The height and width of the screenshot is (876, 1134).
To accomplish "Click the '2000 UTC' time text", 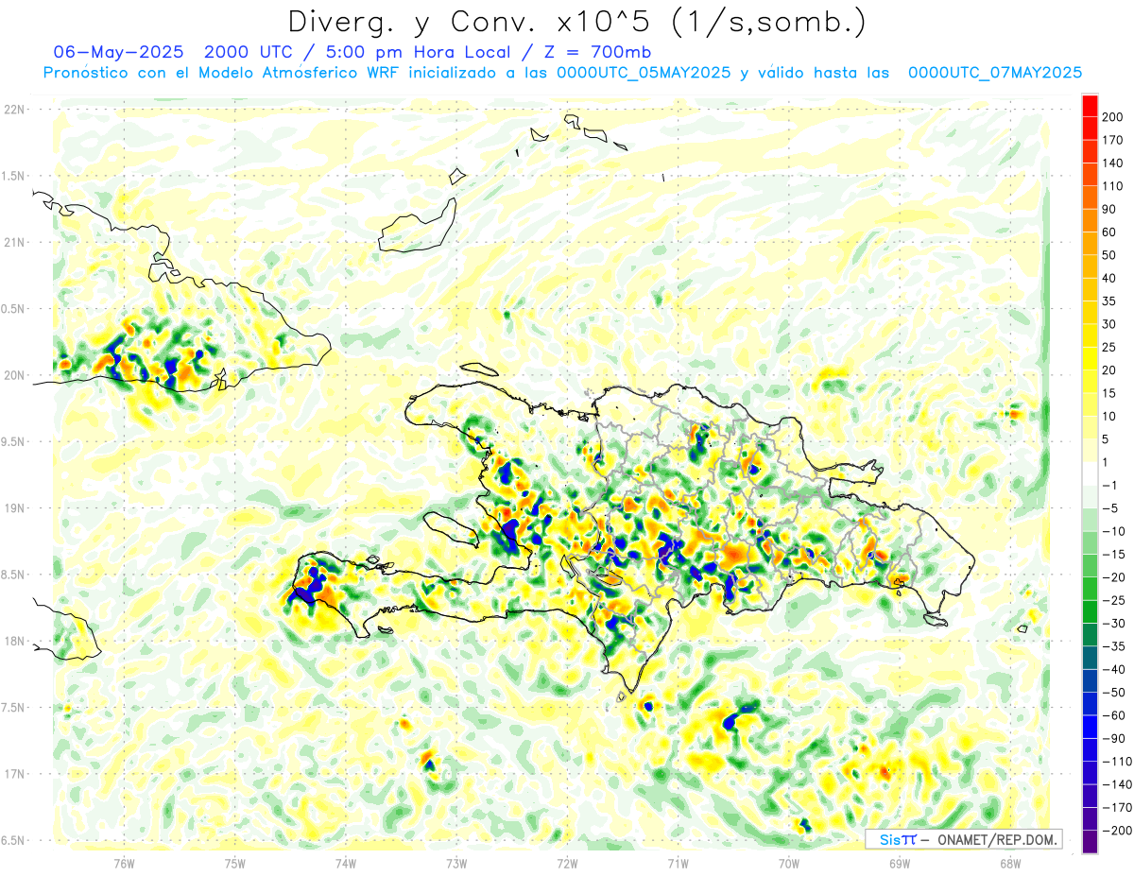I will pyautogui.click(x=247, y=52).
